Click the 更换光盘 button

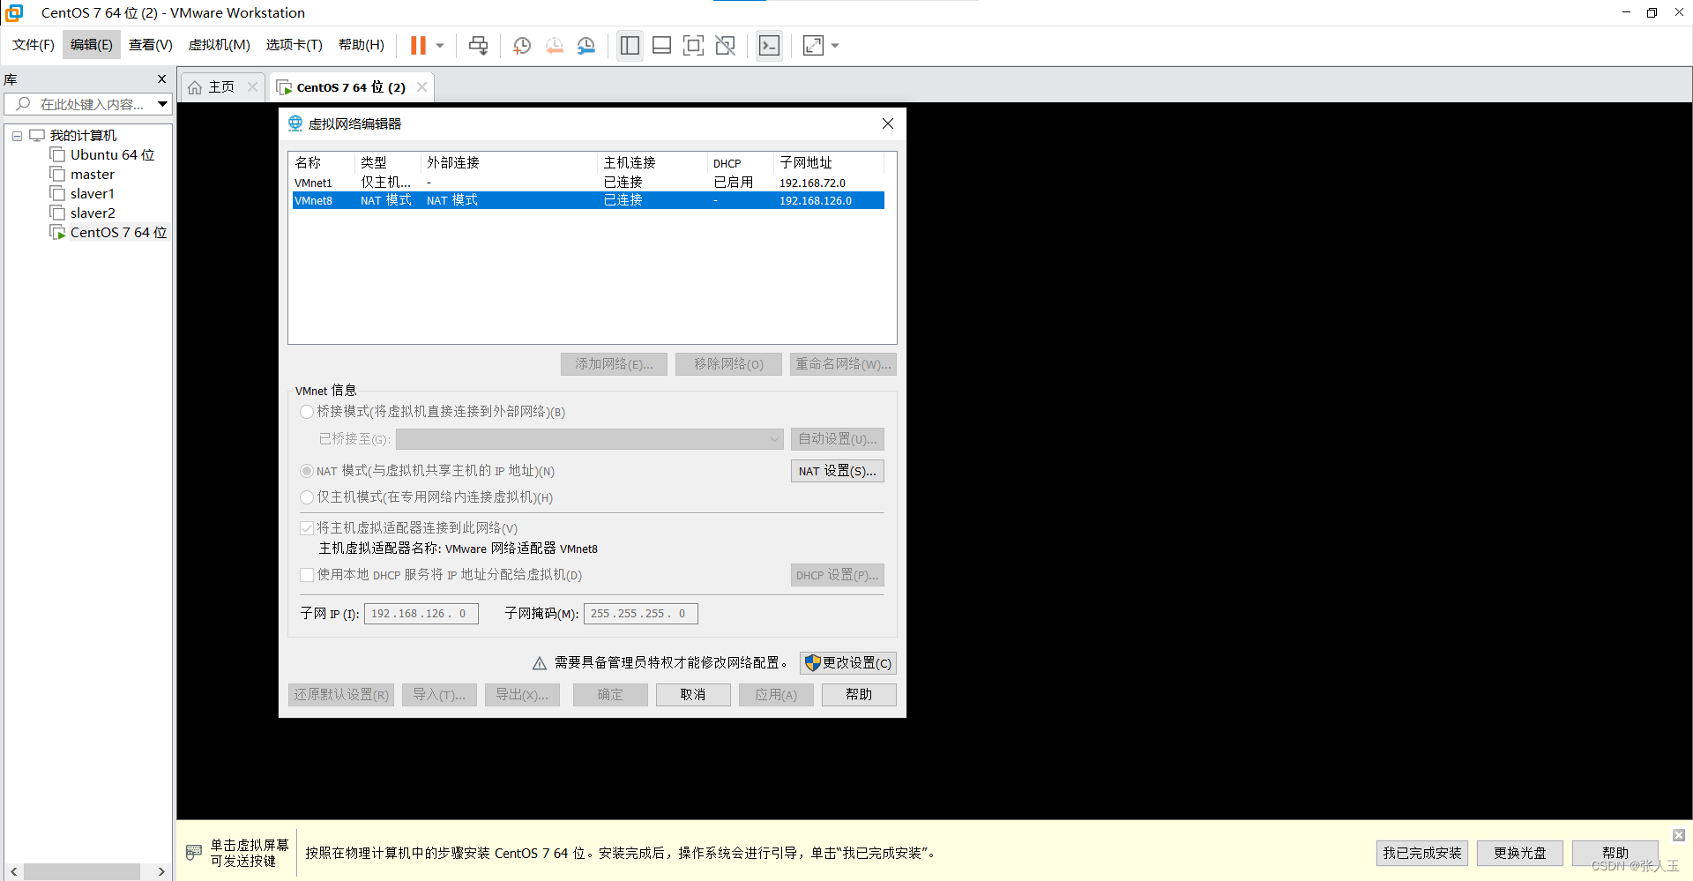click(1520, 853)
